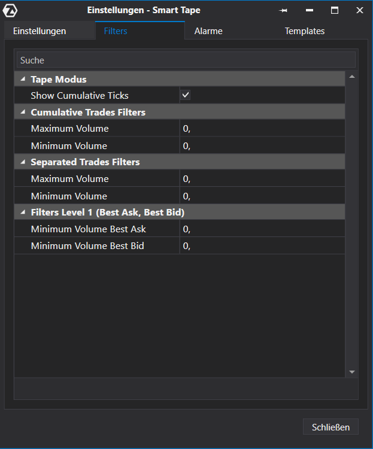Viewport: 373px width, 449px height.
Task: Click the scrollbar down arrow
Action: click(352, 372)
